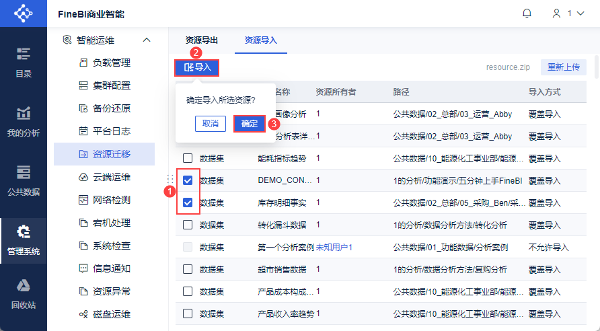
Task: Check the 超市销售数据 row checkbox
Action: click(x=188, y=269)
